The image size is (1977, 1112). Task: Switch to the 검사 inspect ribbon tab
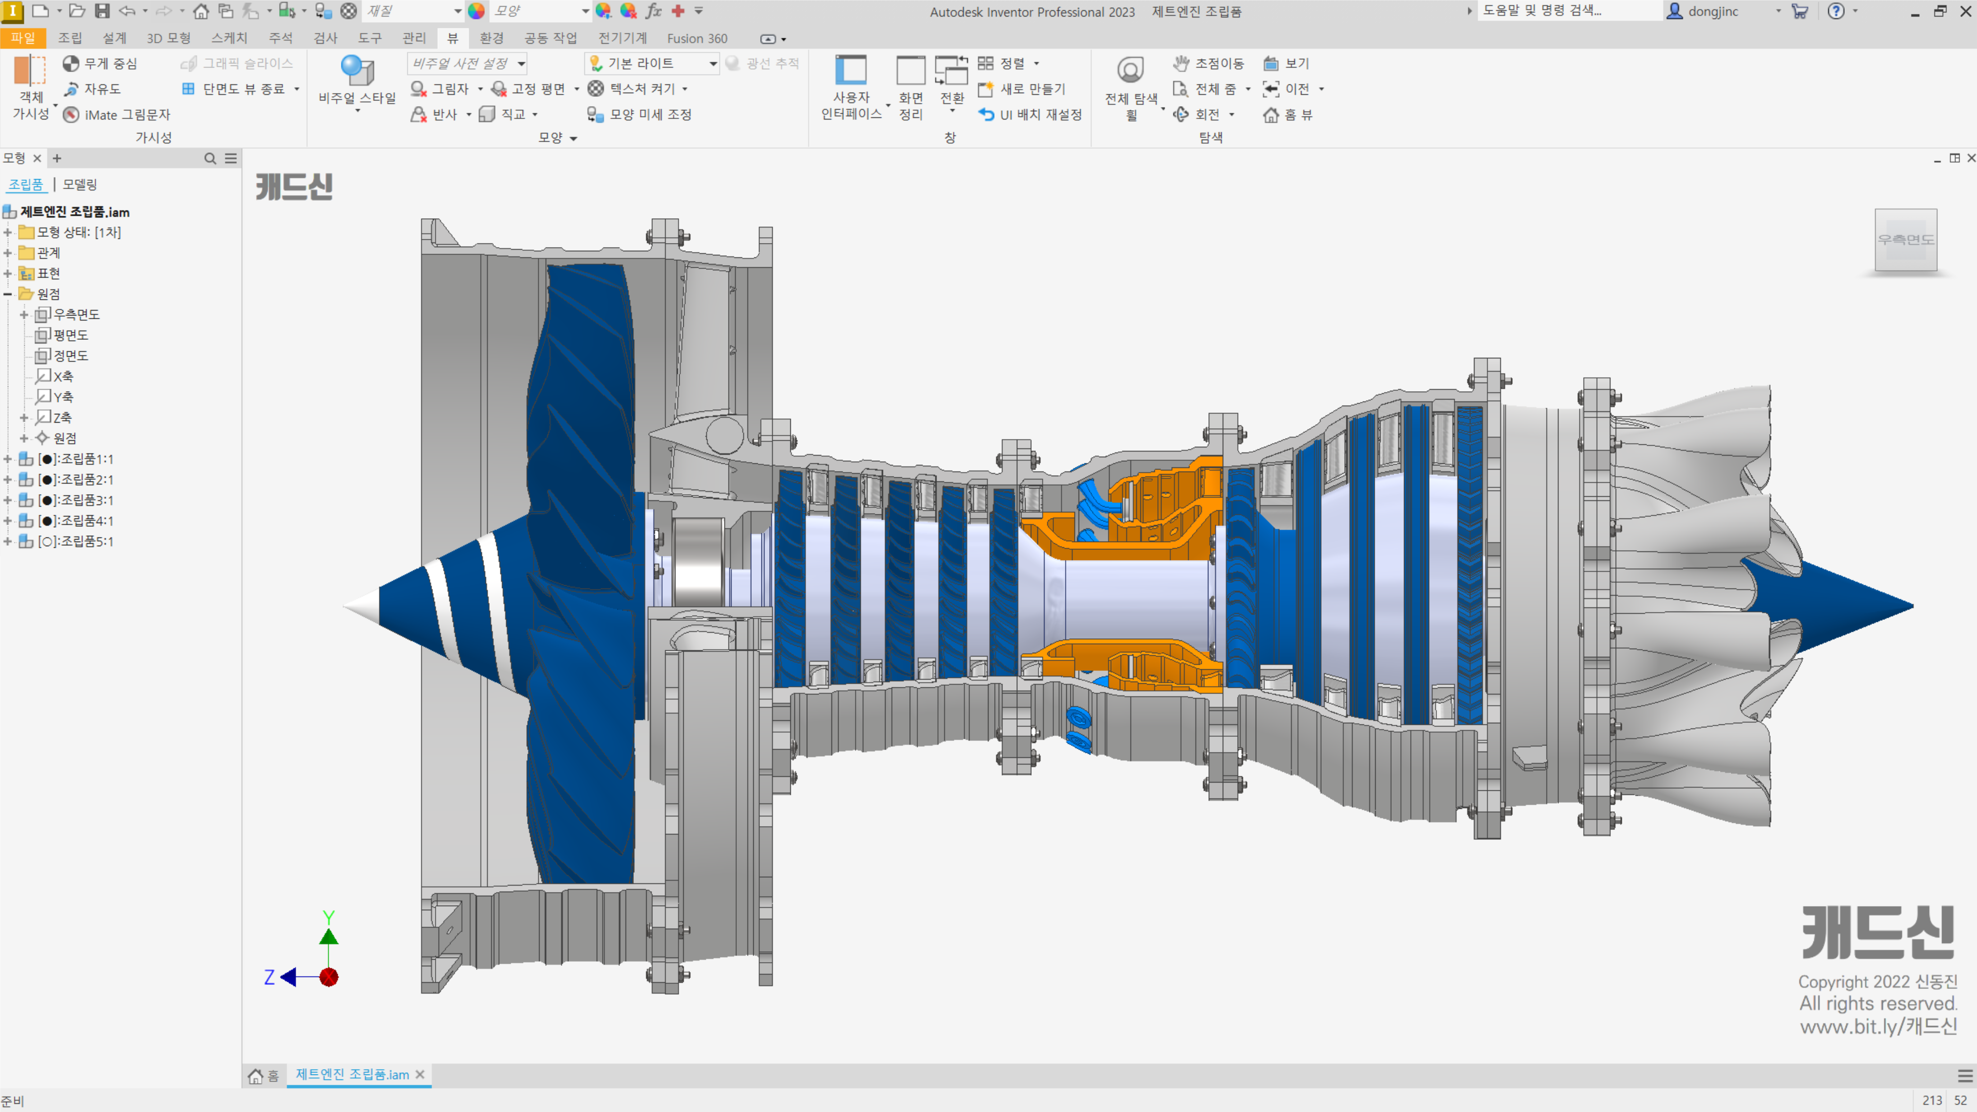tap(325, 38)
